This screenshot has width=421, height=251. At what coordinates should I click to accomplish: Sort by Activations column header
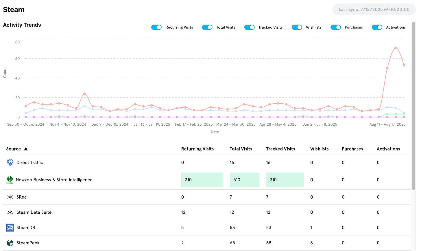click(x=388, y=149)
